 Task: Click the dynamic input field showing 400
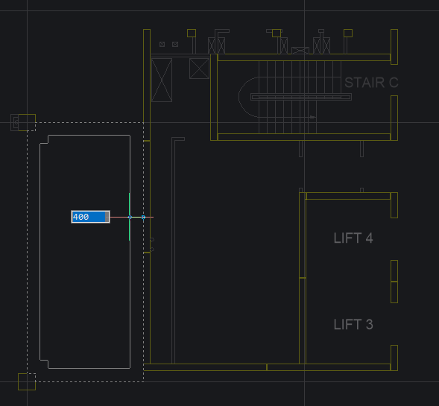pos(90,217)
